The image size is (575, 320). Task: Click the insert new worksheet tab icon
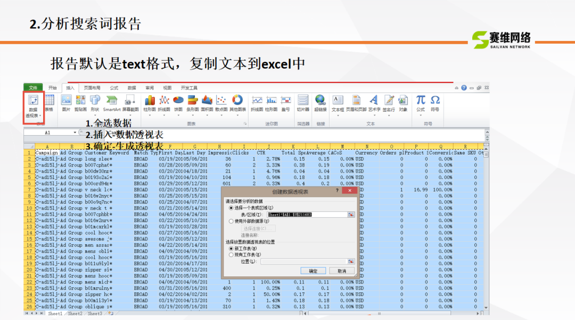(111, 314)
